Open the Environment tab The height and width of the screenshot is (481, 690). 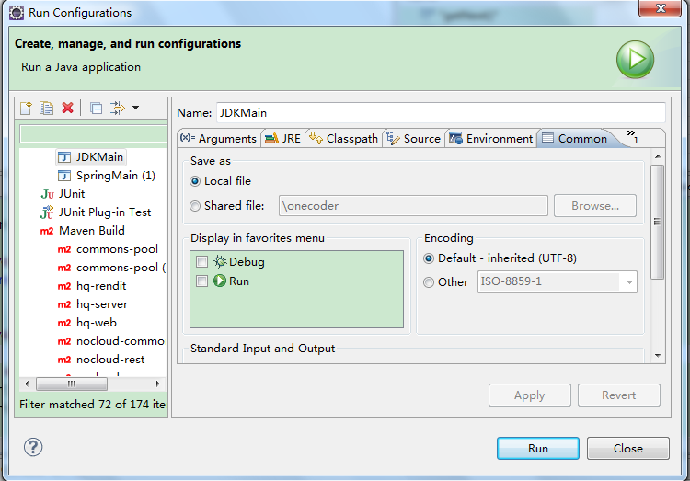coord(490,139)
